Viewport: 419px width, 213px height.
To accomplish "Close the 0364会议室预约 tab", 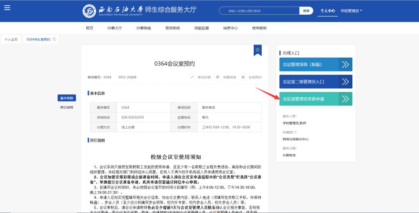I will pyautogui.click(x=54, y=39).
